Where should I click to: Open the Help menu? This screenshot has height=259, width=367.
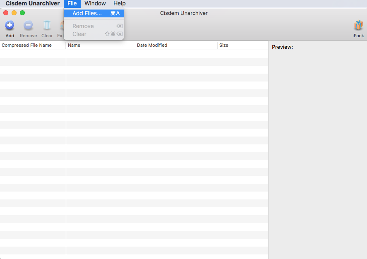pyautogui.click(x=119, y=3)
